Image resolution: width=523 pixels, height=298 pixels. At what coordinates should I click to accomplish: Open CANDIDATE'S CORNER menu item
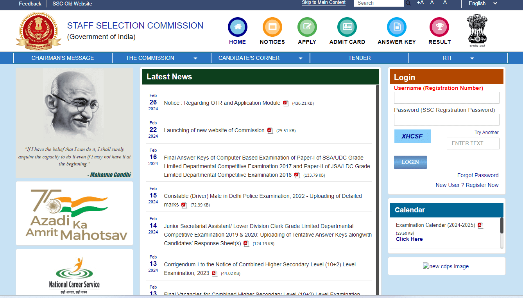click(x=249, y=58)
